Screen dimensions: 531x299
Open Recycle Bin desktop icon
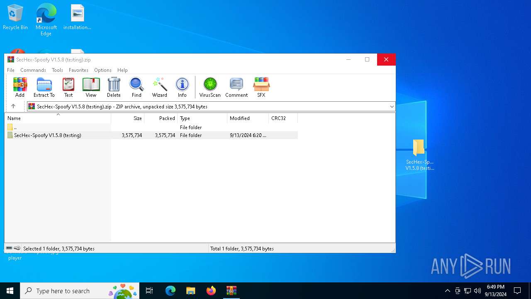point(15,17)
